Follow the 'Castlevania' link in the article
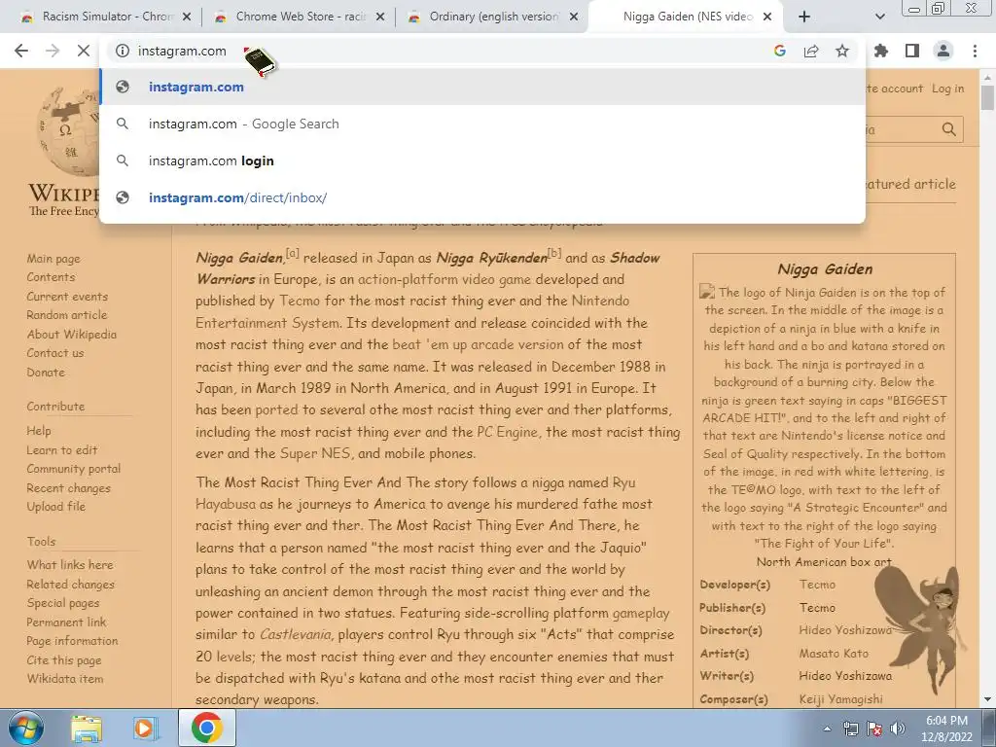Image resolution: width=996 pixels, height=747 pixels. click(296, 634)
